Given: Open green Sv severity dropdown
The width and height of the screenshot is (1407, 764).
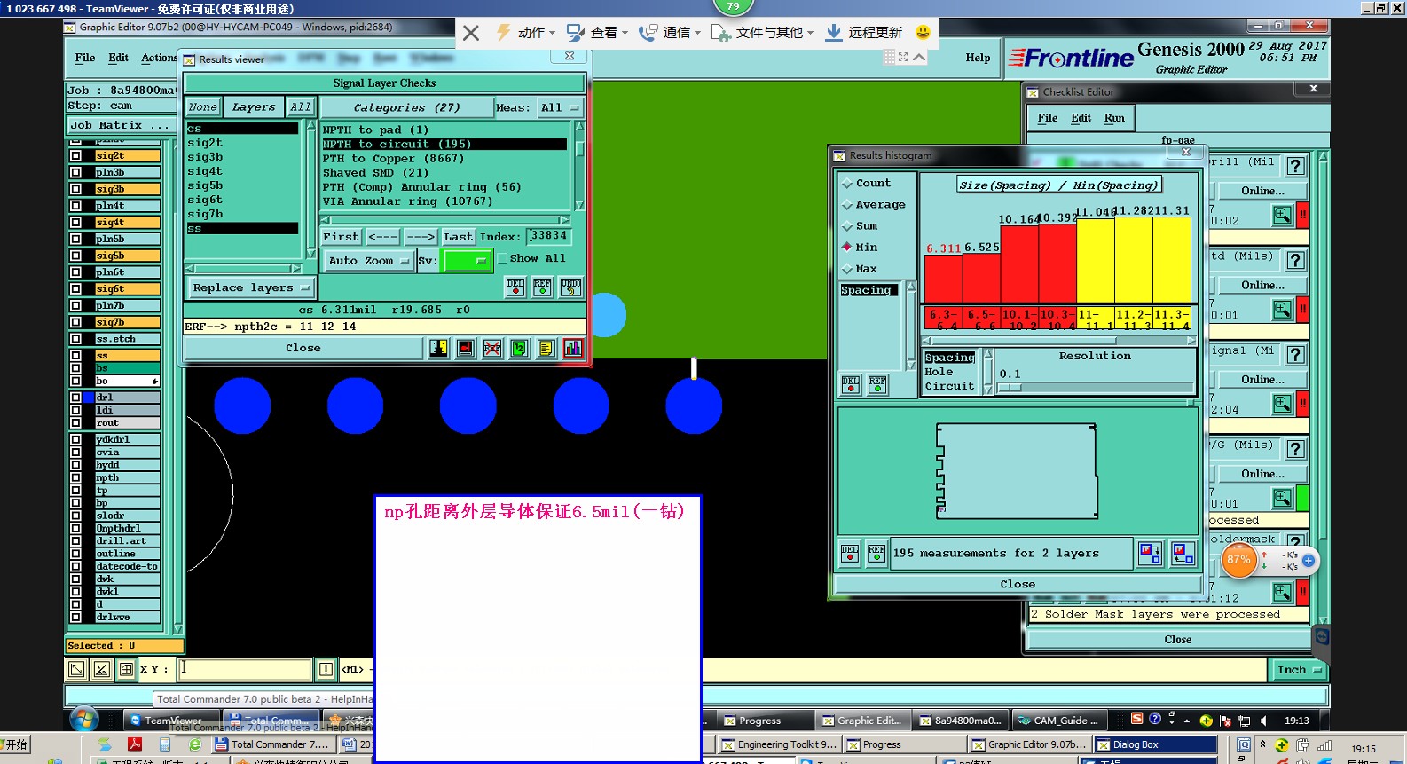Looking at the screenshot, I should (x=468, y=261).
